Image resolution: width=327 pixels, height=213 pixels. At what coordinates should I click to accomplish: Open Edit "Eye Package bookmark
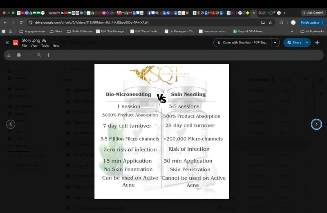(111, 32)
